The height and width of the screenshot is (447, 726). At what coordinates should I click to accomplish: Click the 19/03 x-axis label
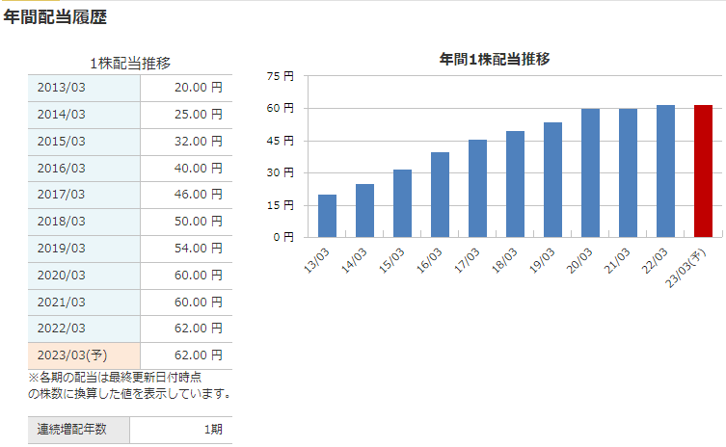click(542, 260)
